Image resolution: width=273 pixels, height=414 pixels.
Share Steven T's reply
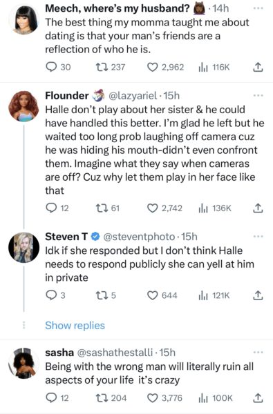258,295
